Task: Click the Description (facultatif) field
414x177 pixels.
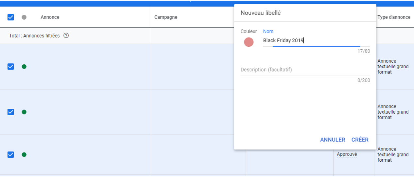Action: (305, 70)
